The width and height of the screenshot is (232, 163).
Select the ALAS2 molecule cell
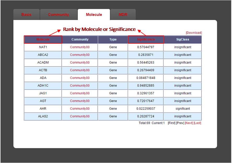tap(43, 116)
